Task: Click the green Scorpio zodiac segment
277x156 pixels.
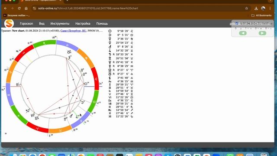Action: [44, 43]
